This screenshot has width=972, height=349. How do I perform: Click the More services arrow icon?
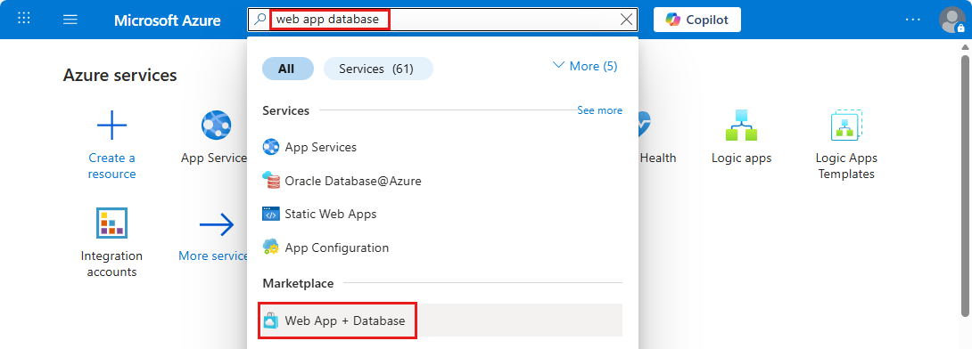(x=217, y=224)
